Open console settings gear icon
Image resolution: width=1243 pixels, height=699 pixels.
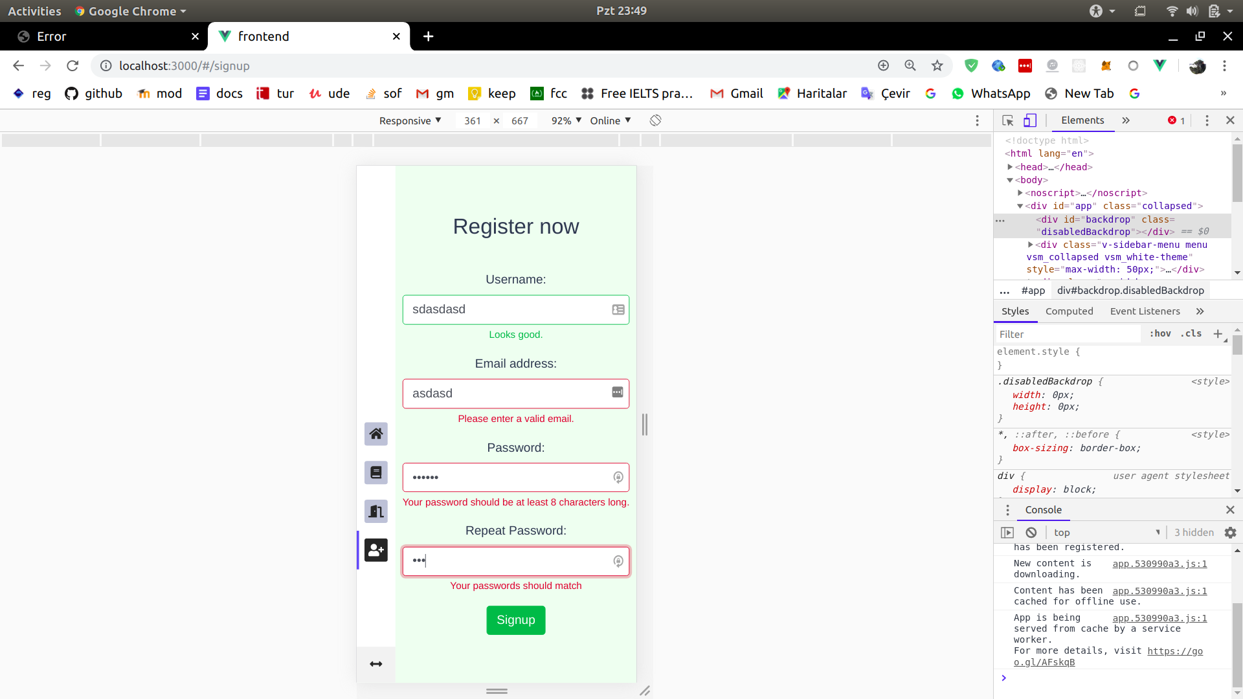tap(1230, 533)
